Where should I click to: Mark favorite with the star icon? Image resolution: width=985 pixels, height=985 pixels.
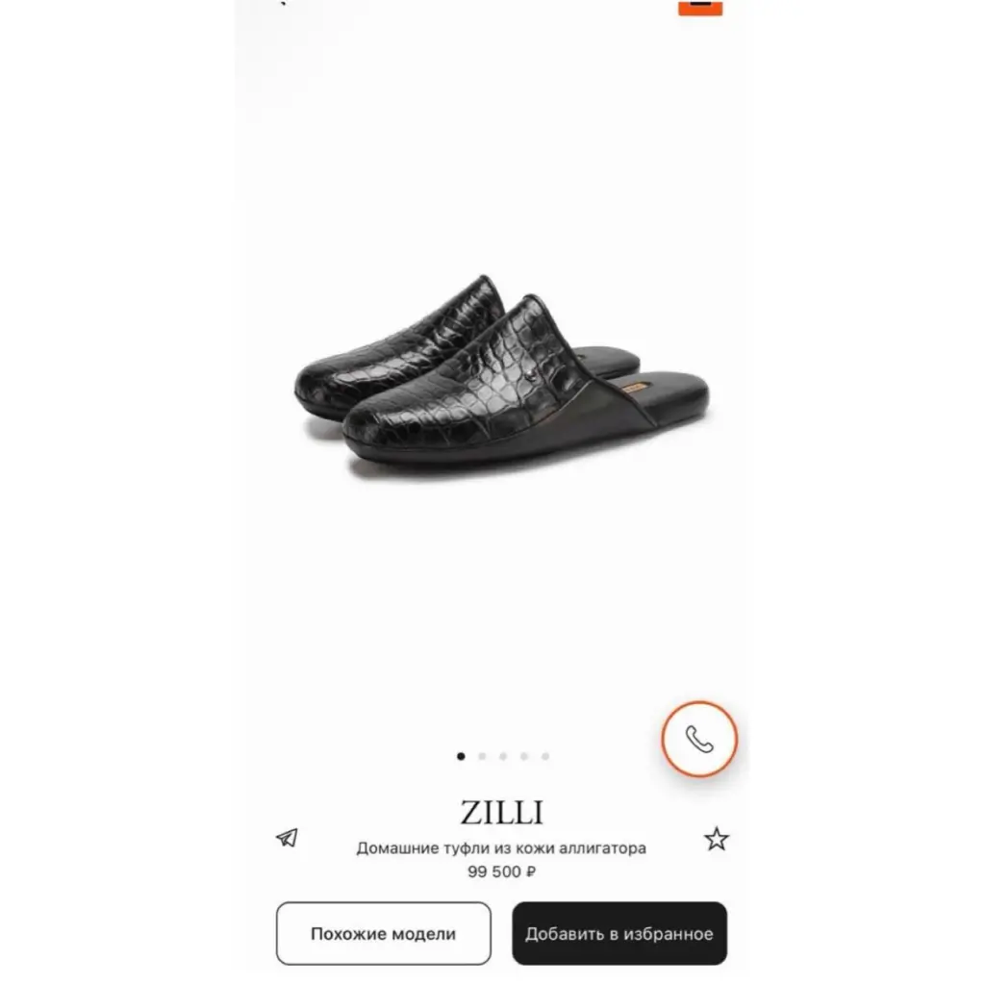click(x=716, y=839)
